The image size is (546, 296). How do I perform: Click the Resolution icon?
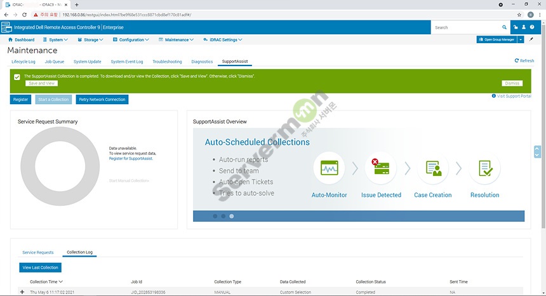point(484,168)
